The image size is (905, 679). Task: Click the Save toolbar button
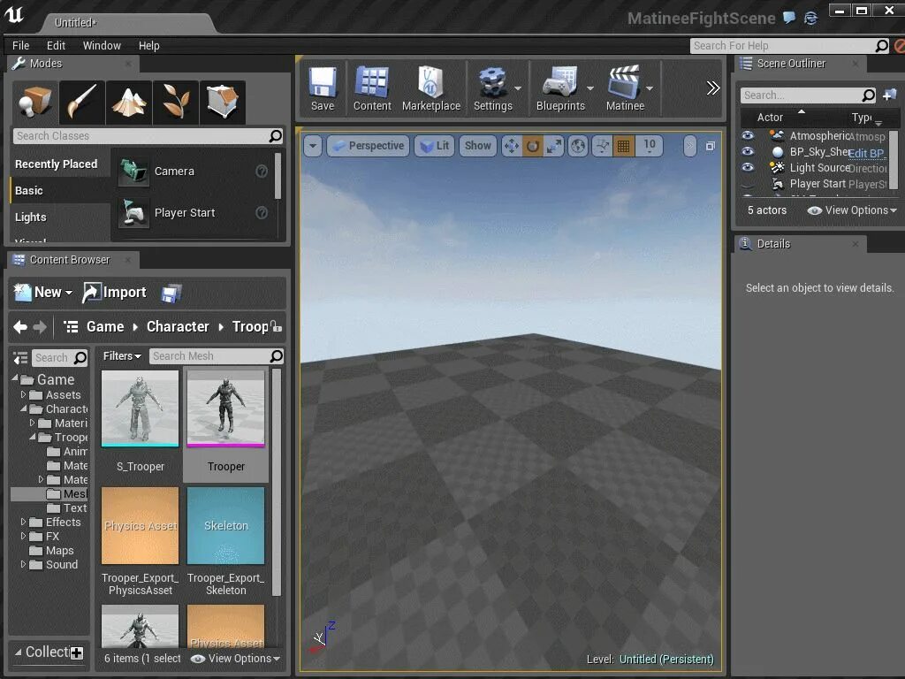pos(322,88)
